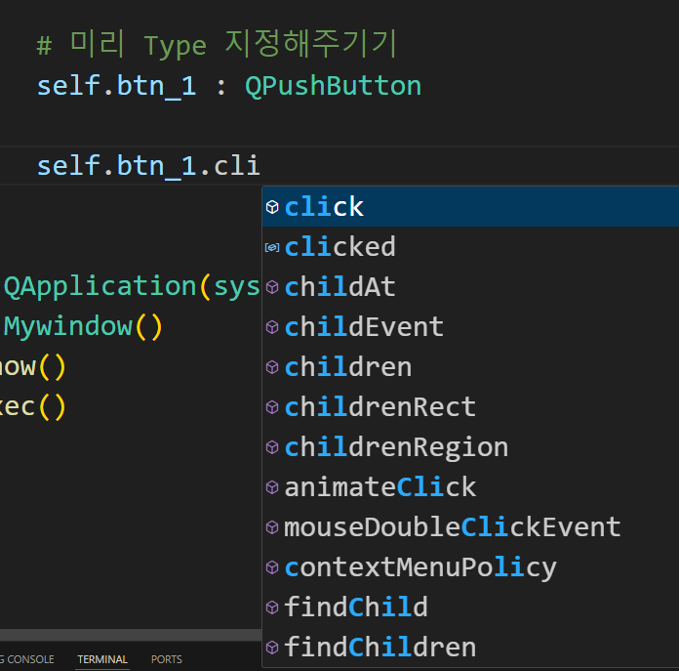Open the DEBUG CONSOLE panel tab
The height and width of the screenshot is (671, 679).
coord(27,659)
